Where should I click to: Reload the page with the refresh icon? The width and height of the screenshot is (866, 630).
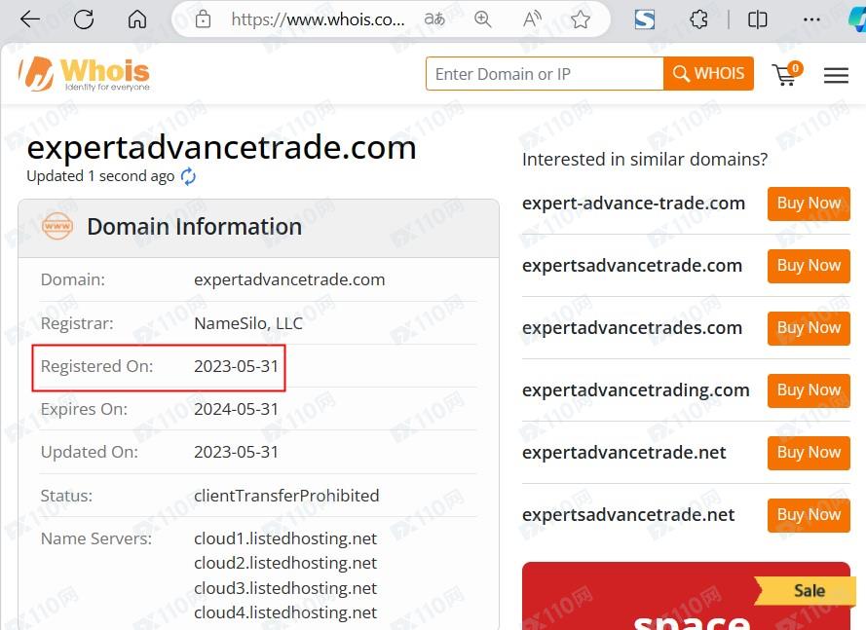point(84,19)
